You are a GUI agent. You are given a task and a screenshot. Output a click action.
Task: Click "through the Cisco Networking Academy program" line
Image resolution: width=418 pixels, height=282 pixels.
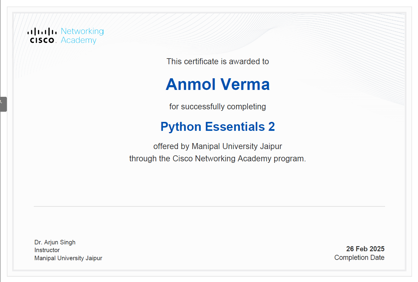pos(218,159)
